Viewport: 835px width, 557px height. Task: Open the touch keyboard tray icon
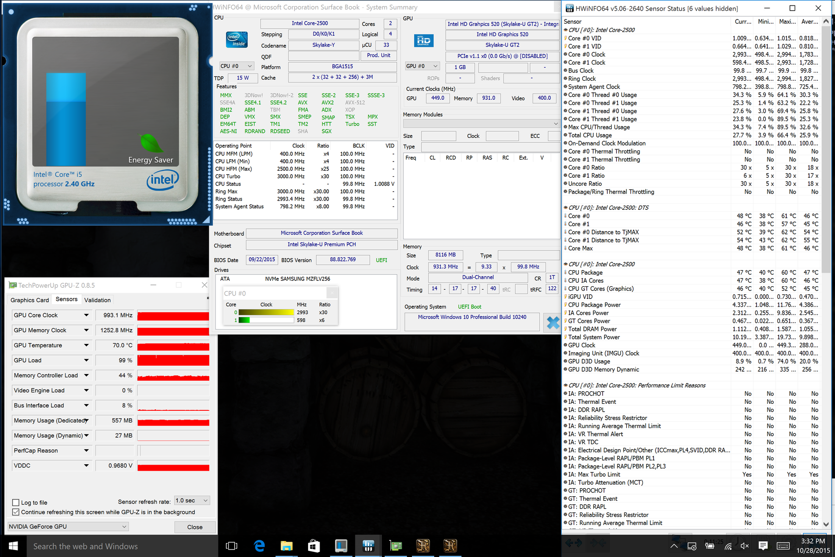783,546
